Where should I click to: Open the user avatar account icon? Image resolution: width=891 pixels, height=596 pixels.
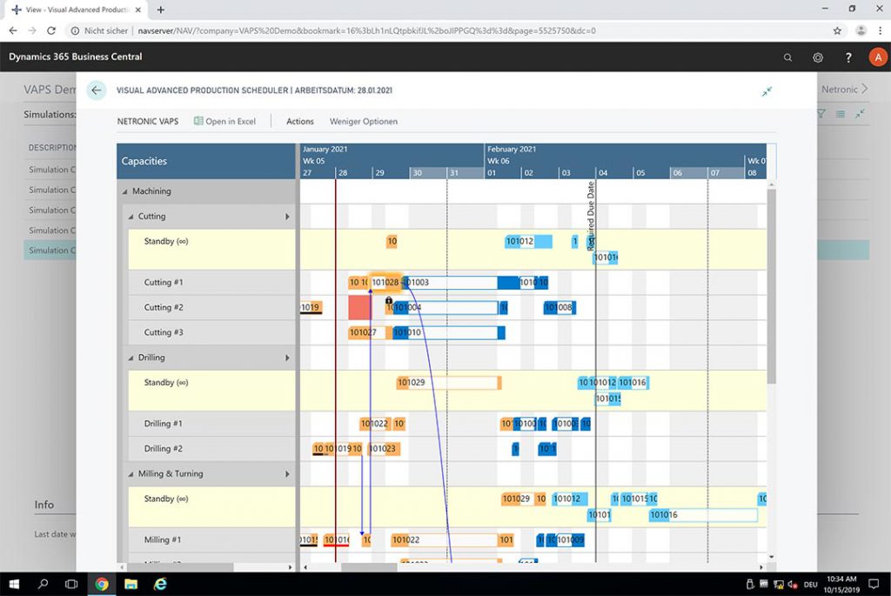point(878,57)
